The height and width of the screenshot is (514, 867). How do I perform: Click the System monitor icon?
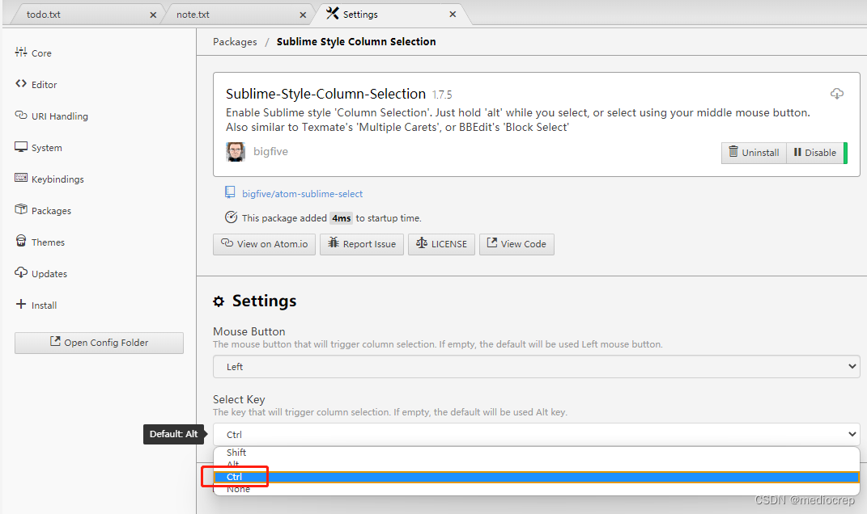pos(21,146)
